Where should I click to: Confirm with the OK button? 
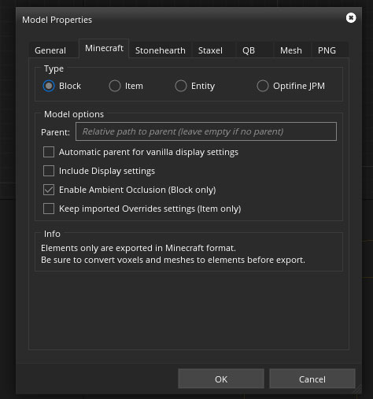[x=221, y=379]
